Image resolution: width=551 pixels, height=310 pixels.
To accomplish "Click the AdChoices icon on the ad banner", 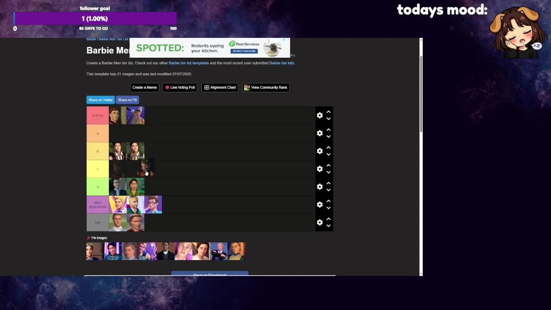I will pos(285,40).
